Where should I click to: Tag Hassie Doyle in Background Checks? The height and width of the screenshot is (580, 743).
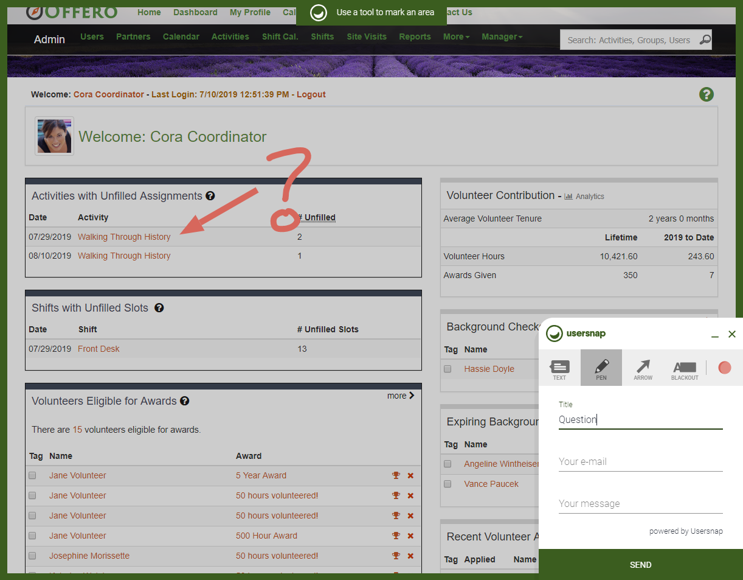448,369
